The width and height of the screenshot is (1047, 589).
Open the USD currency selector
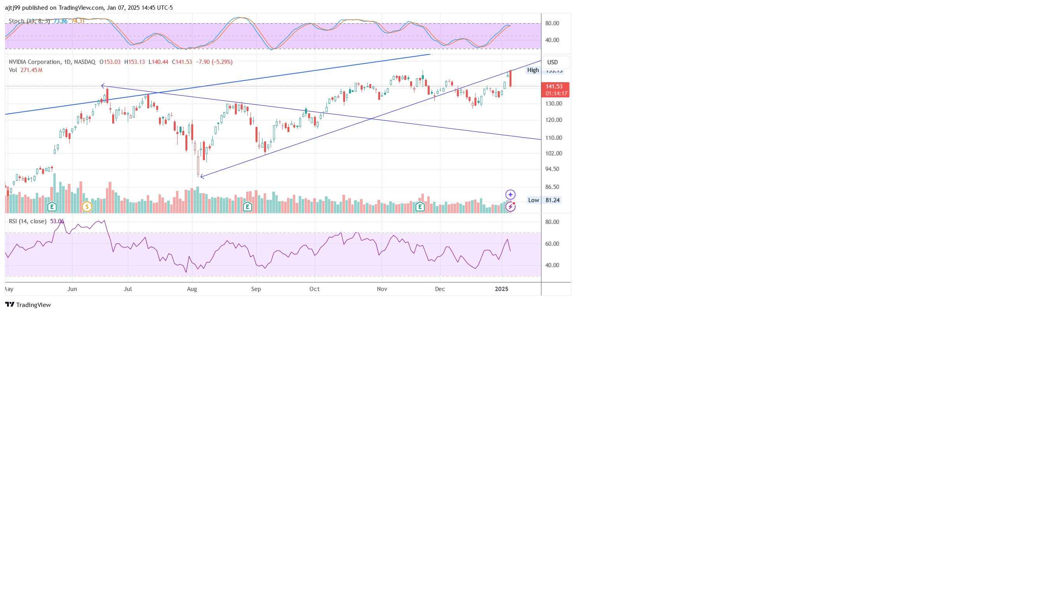tap(555, 62)
